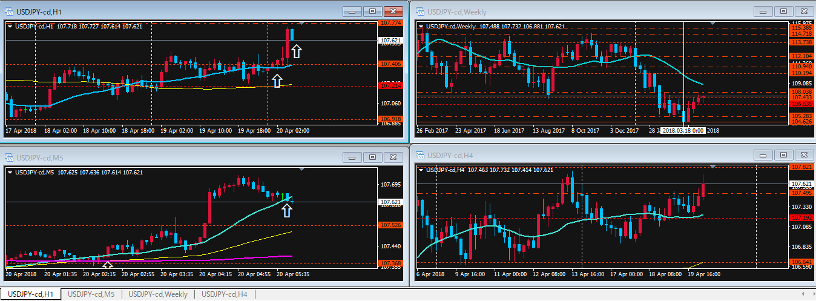Switch to the USDJPY-cd,H1 bottom tab
Image resolution: width=816 pixels, height=301 pixels.
(x=31, y=294)
